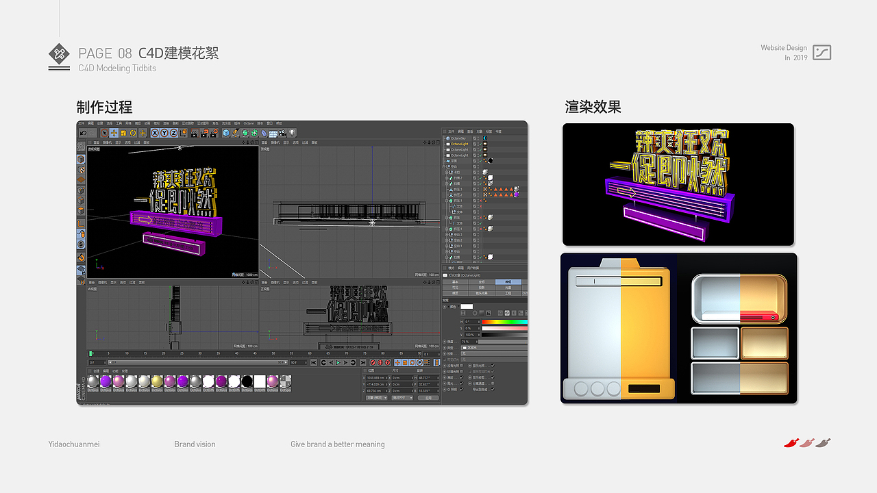Toggle the 导出到合成 checkbox
Viewport: 877px width, 493px height.
click(x=493, y=389)
